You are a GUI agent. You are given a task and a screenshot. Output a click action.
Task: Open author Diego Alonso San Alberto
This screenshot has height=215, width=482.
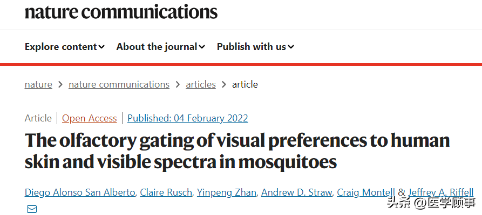(x=80, y=192)
